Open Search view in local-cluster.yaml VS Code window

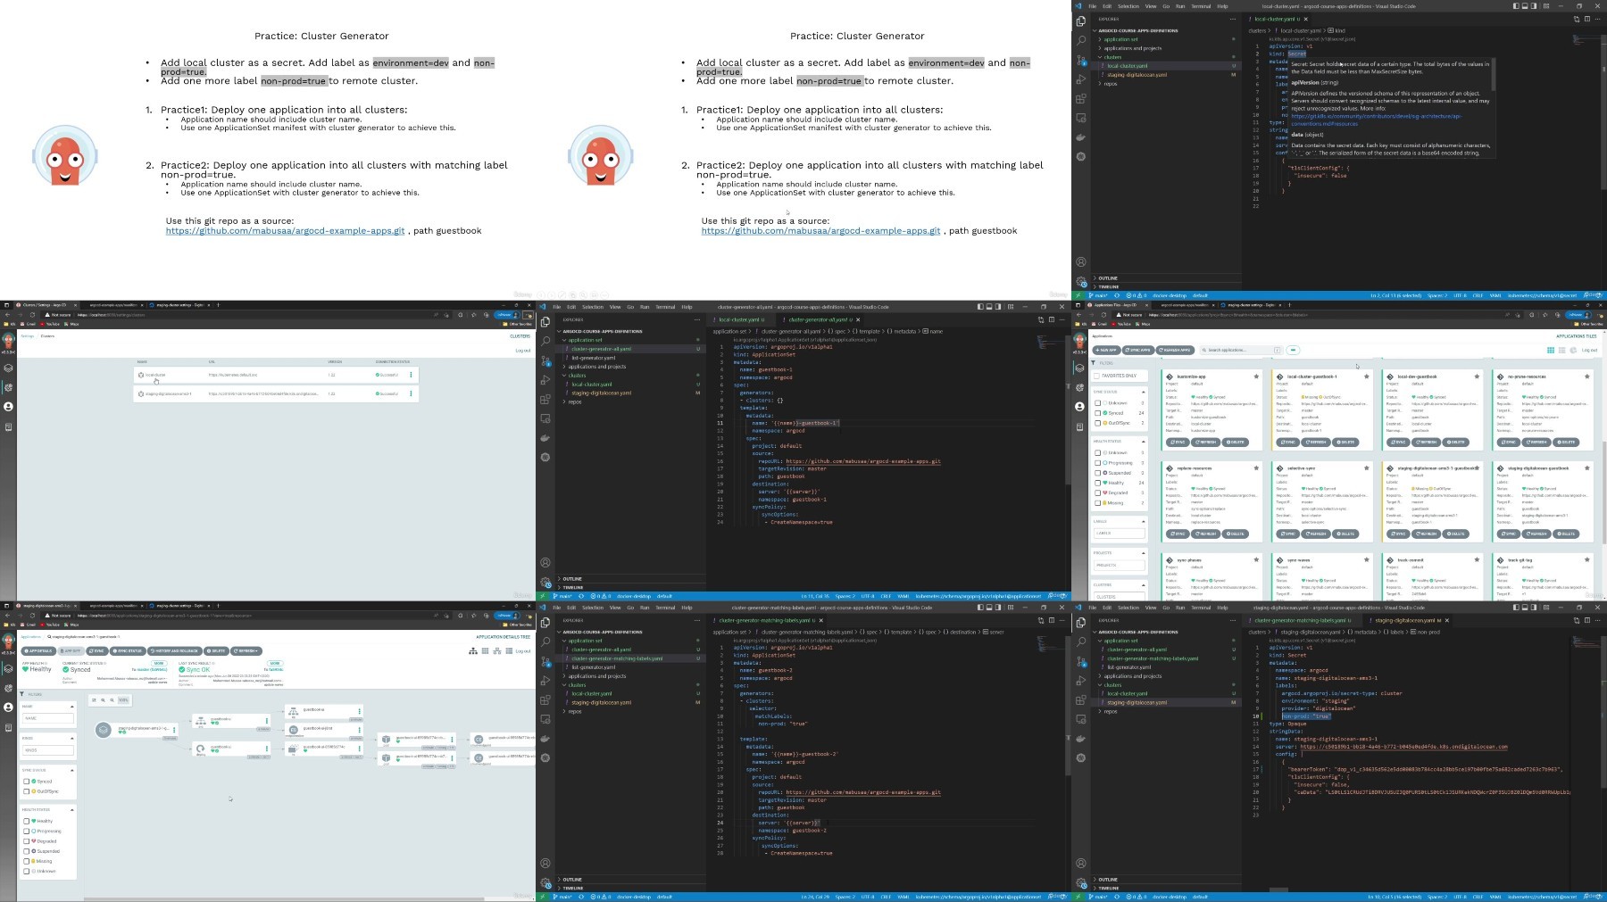(x=1081, y=40)
